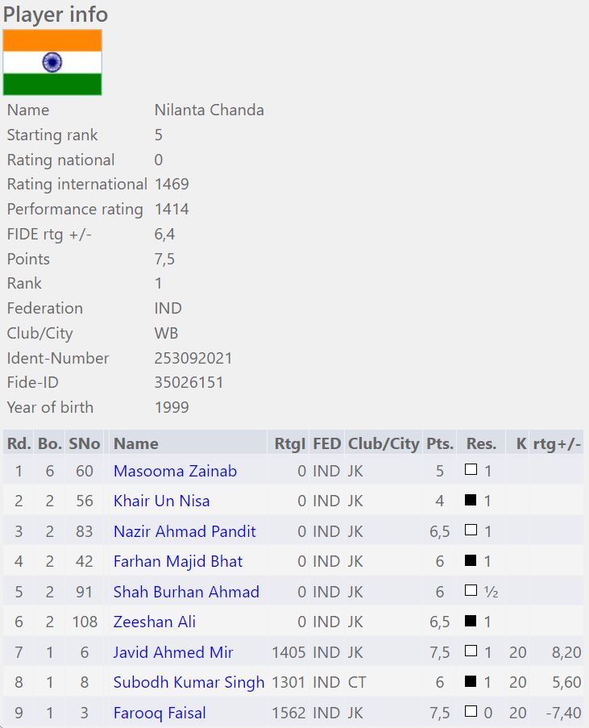Click black piece icon in Subodh Kumar Singh row
The image size is (589, 728).
pos(471,682)
